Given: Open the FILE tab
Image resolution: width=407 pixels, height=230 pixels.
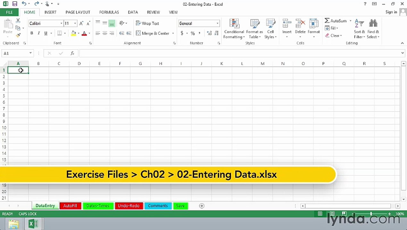Looking at the screenshot, I should click(9, 12).
